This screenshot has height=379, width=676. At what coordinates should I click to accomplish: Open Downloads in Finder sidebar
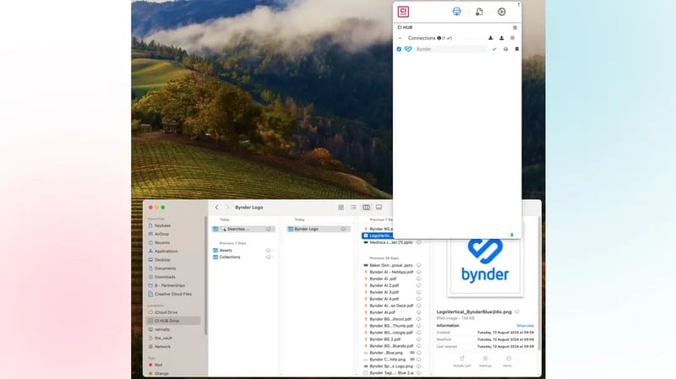165,277
